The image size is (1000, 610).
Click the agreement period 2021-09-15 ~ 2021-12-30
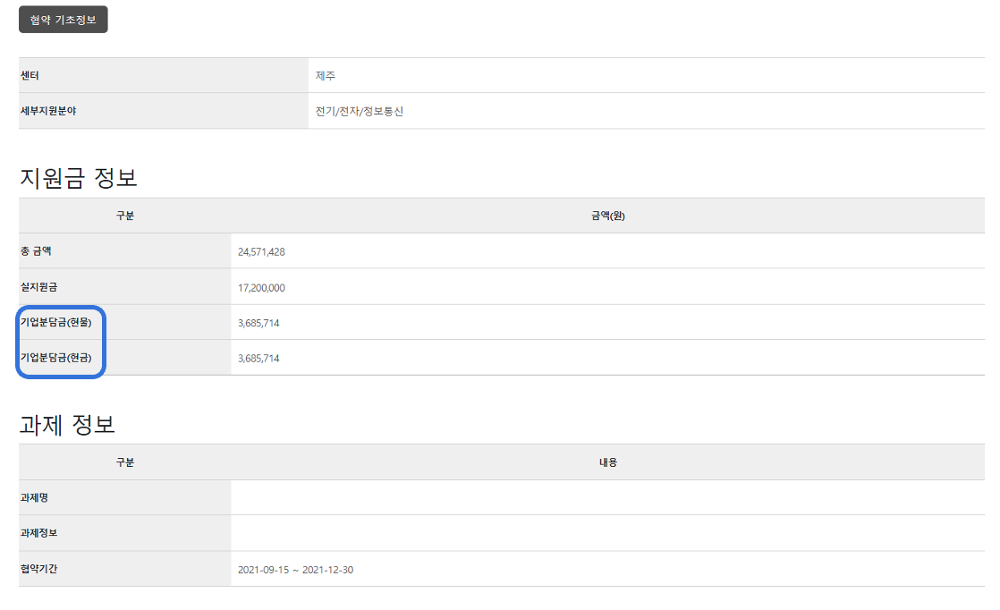tap(295, 570)
